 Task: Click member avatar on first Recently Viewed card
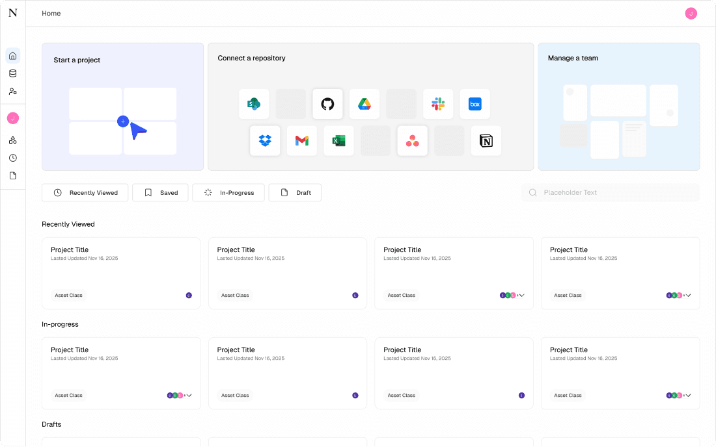pos(189,295)
